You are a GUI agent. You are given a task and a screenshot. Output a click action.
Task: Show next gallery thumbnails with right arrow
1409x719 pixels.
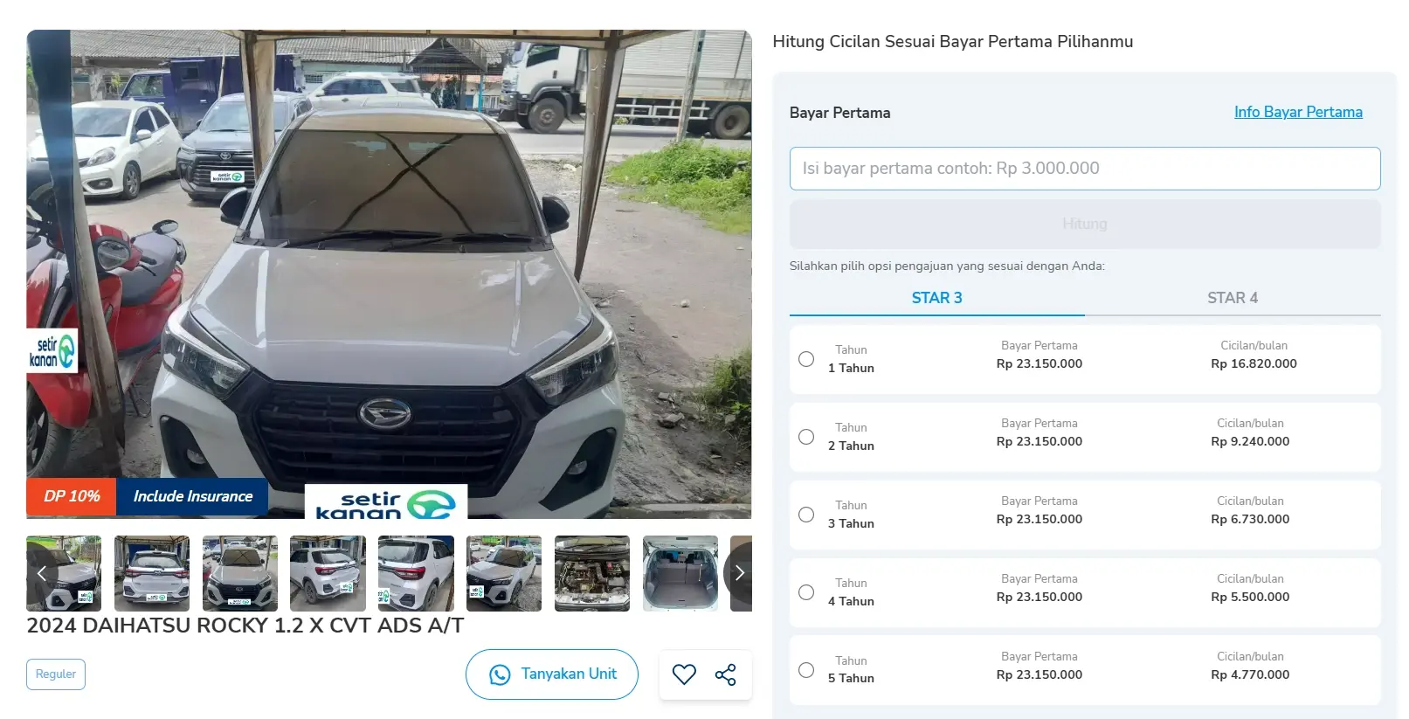click(739, 573)
